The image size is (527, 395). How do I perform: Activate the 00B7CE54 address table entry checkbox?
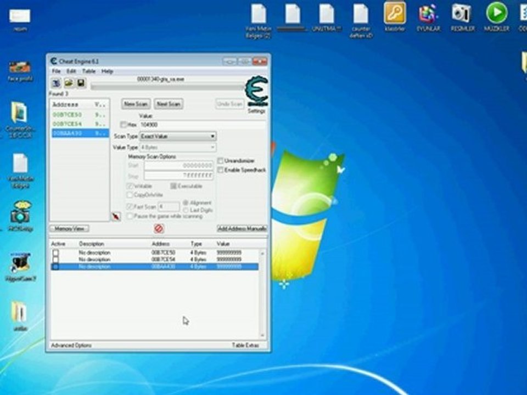point(55,259)
